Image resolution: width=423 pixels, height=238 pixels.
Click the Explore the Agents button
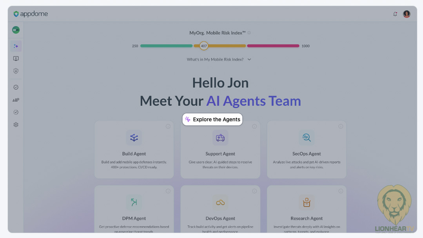tap(212, 119)
